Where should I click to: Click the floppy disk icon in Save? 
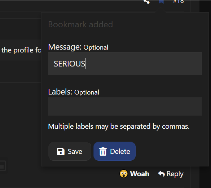[x=61, y=152]
